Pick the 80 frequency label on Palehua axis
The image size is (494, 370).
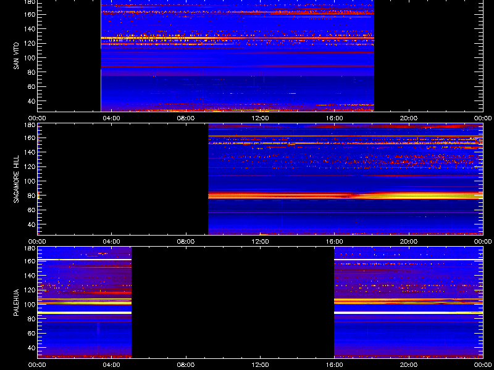point(31,319)
